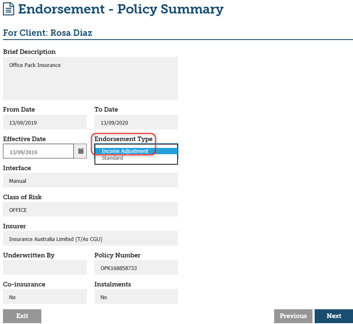Click the From Date field
This screenshot has height=324, width=353.
[45, 123]
